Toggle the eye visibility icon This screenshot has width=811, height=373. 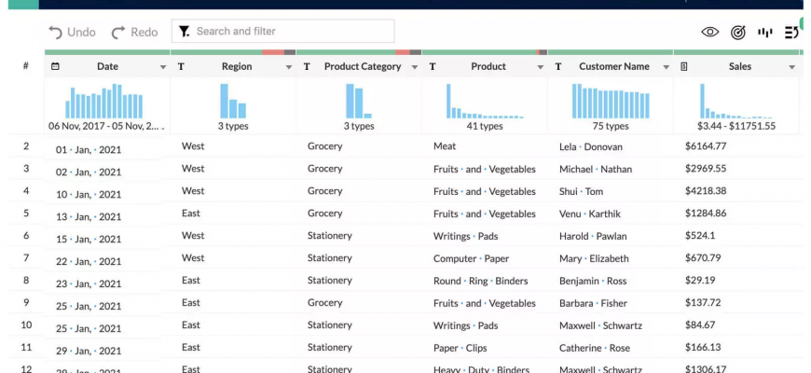click(710, 32)
